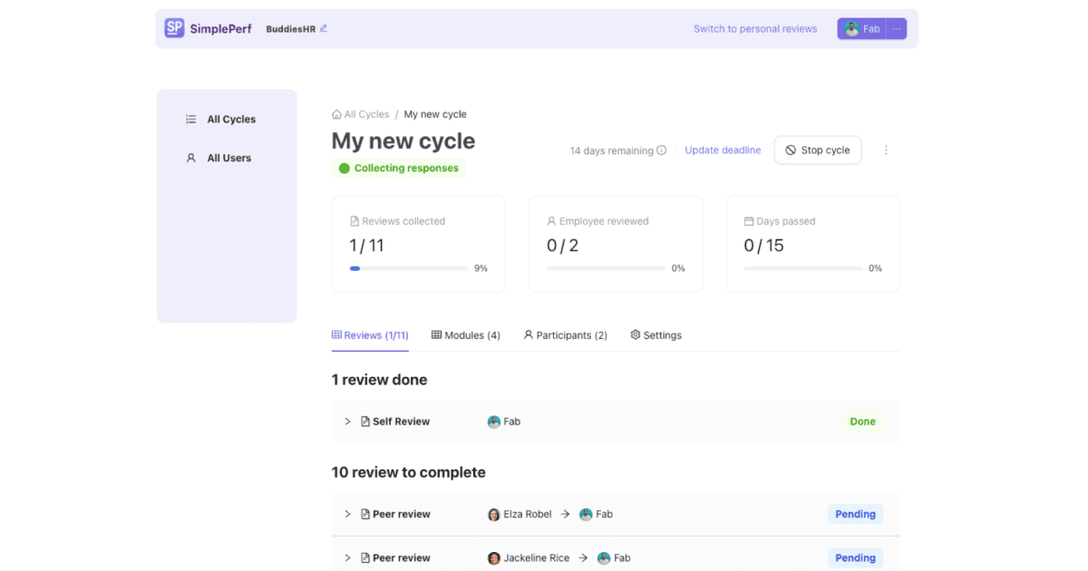Click the Elza Robel name text

[x=528, y=514]
